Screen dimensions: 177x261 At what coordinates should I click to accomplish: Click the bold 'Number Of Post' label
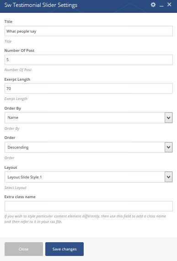point(19,50)
